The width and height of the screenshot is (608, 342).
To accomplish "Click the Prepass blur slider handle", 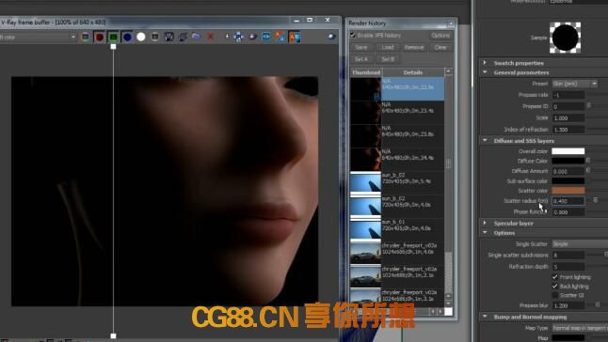I will click(x=598, y=304).
